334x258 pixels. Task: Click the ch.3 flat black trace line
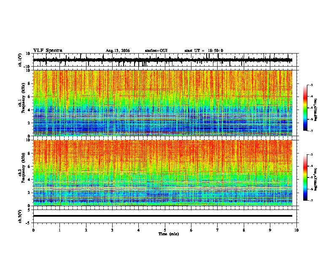163,216
